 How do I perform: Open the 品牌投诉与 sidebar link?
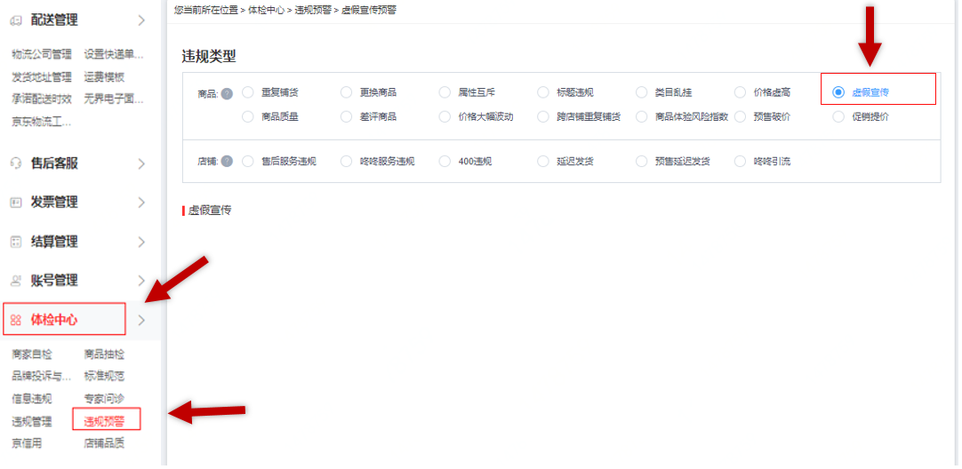pyautogui.click(x=42, y=376)
